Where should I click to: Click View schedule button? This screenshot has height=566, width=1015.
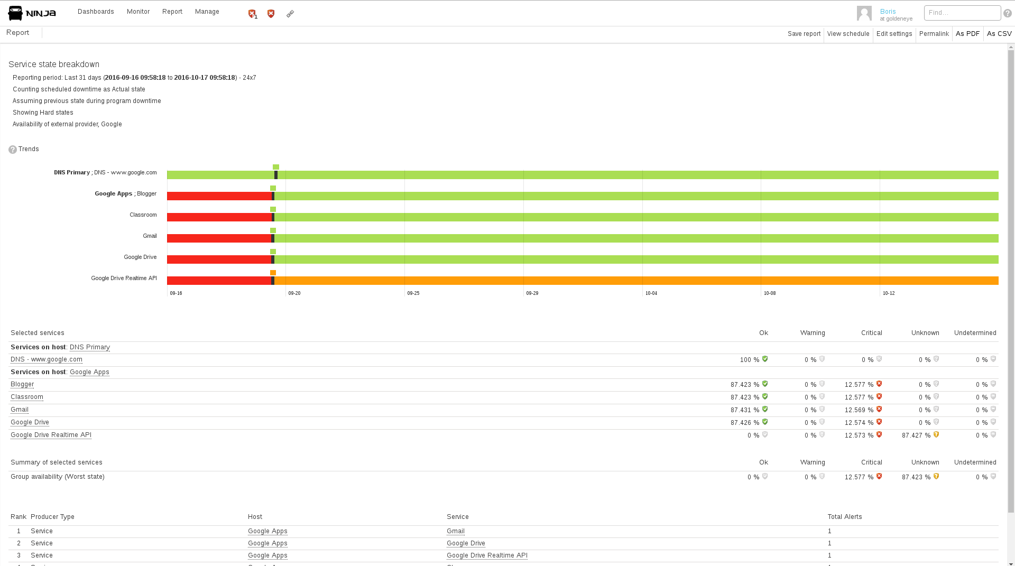point(848,34)
